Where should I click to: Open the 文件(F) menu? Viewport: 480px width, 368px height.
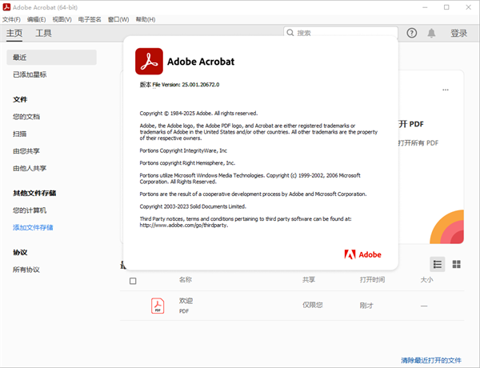(x=12, y=19)
